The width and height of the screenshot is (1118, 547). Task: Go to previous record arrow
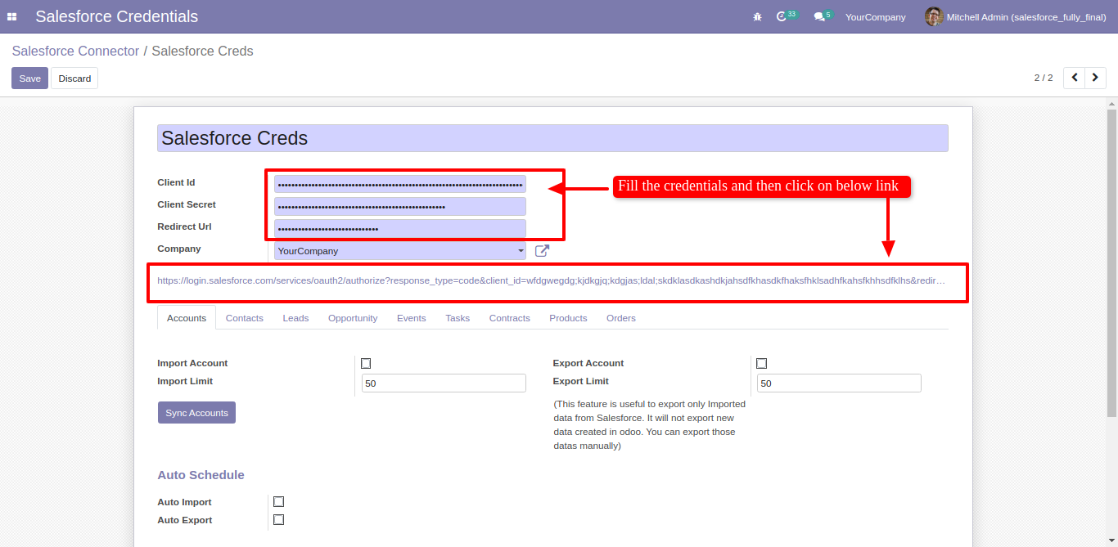(x=1074, y=78)
